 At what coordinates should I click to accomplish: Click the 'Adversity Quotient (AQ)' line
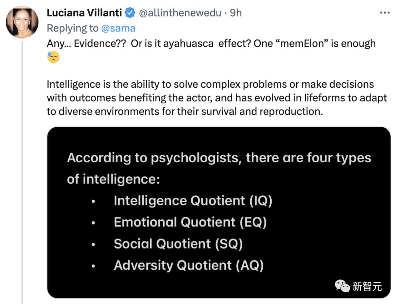[189, 265]
